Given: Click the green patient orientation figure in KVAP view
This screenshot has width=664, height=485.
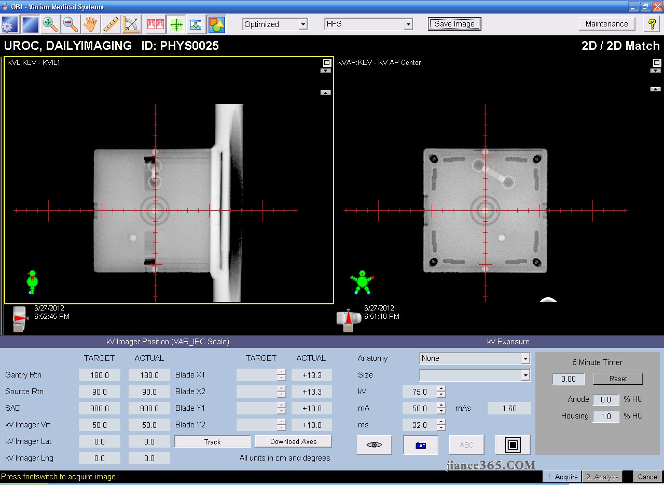Looking at the screenshot, I should point(362,282).
